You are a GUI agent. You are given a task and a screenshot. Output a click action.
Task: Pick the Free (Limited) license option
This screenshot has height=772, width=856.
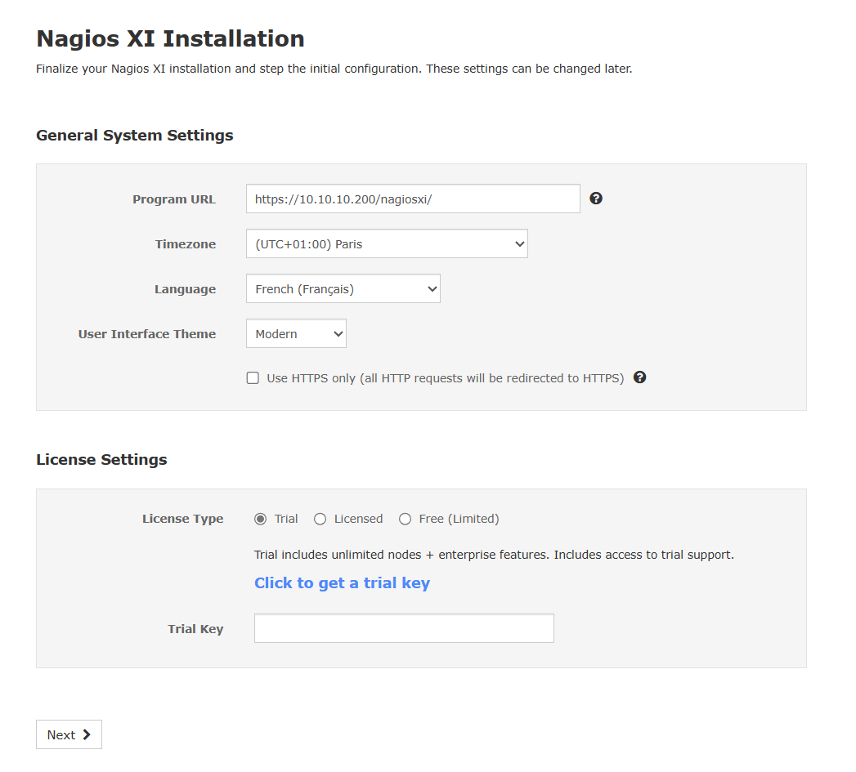click(405, 519)
